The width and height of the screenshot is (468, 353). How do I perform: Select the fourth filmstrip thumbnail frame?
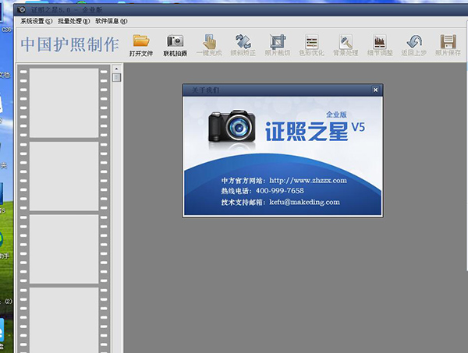pyautogui.click(x=64, y=320)
